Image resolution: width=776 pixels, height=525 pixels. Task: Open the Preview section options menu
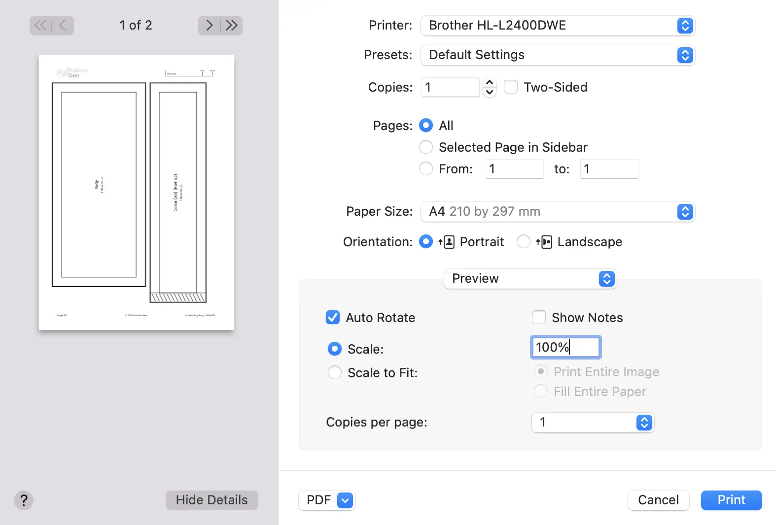click(x=530, y=279)
